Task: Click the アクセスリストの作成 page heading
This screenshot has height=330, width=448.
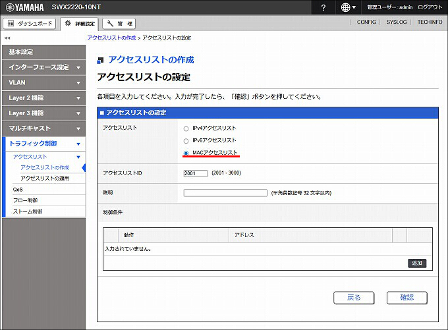Action: (151, 60)
